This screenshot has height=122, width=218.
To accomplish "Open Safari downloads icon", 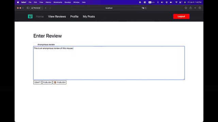I will [x=186, y=8].
